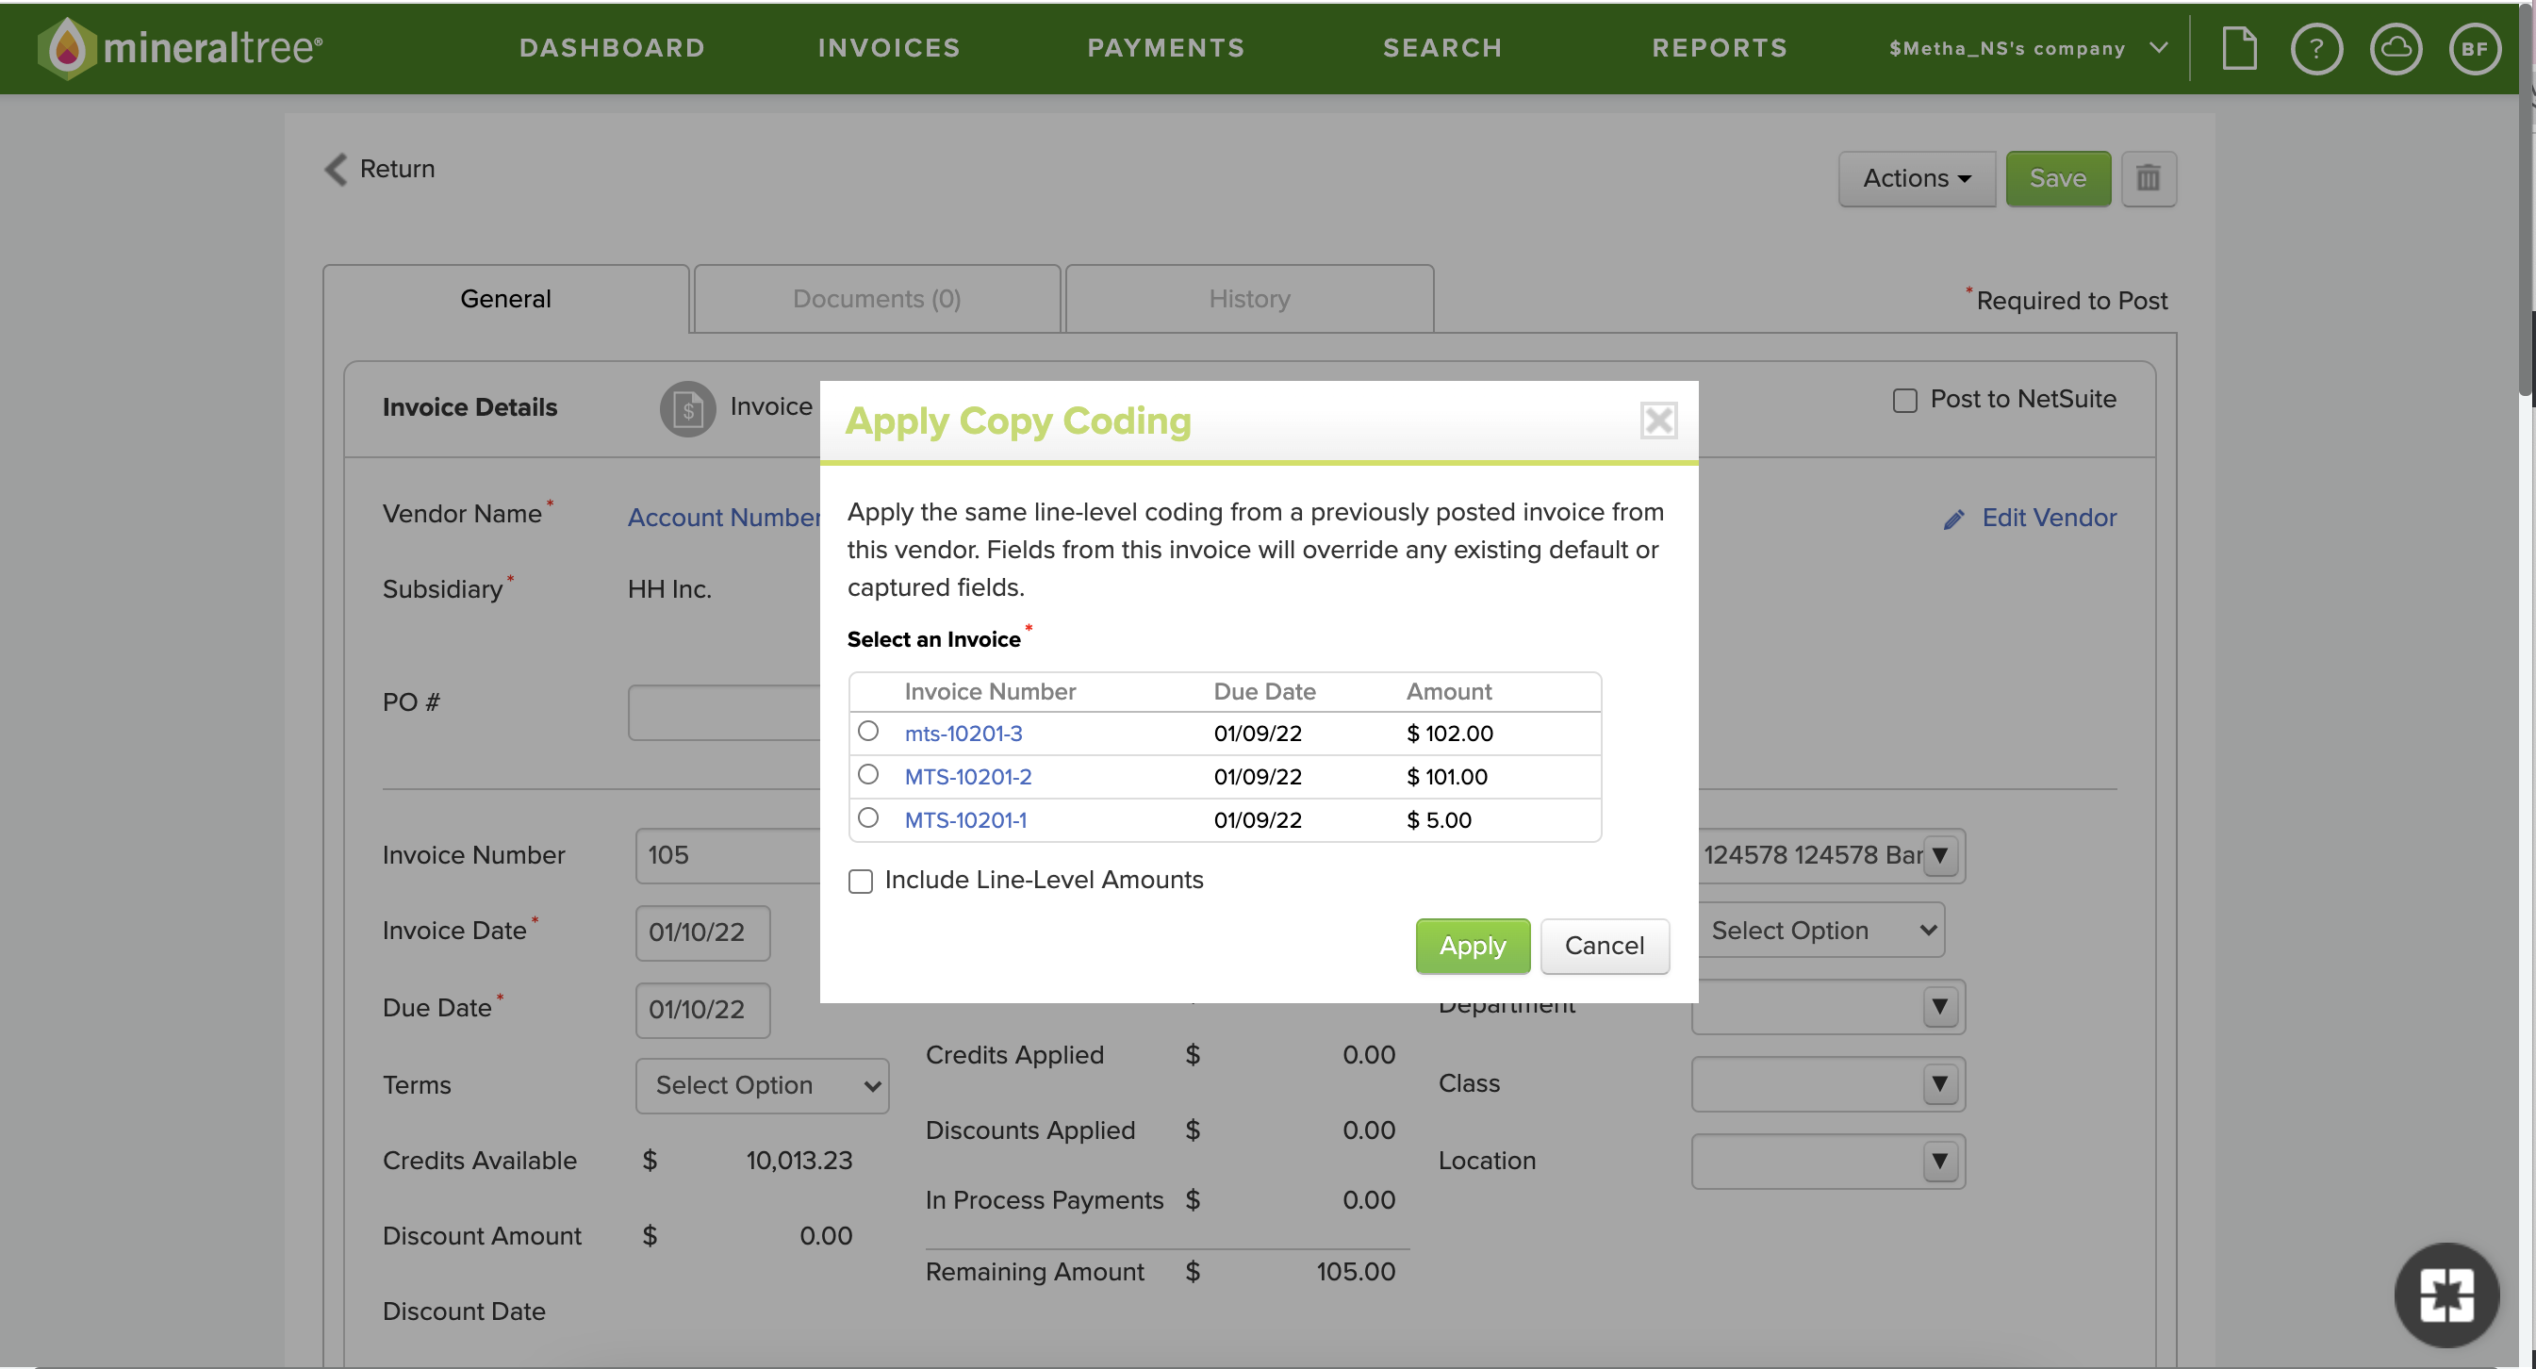
Task: Open the help question mark icon
Action: tap(2315, 47)
